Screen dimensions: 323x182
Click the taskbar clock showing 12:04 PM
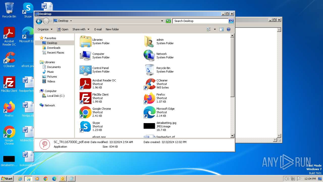(310, 179)
